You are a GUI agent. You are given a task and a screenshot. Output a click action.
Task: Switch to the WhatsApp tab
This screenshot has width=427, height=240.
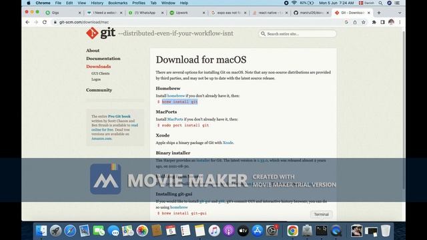(x=145, y=13)
